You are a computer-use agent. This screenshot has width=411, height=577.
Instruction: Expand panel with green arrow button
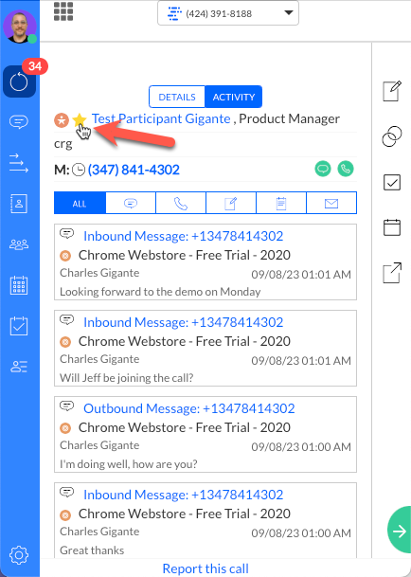click(400, 530)
